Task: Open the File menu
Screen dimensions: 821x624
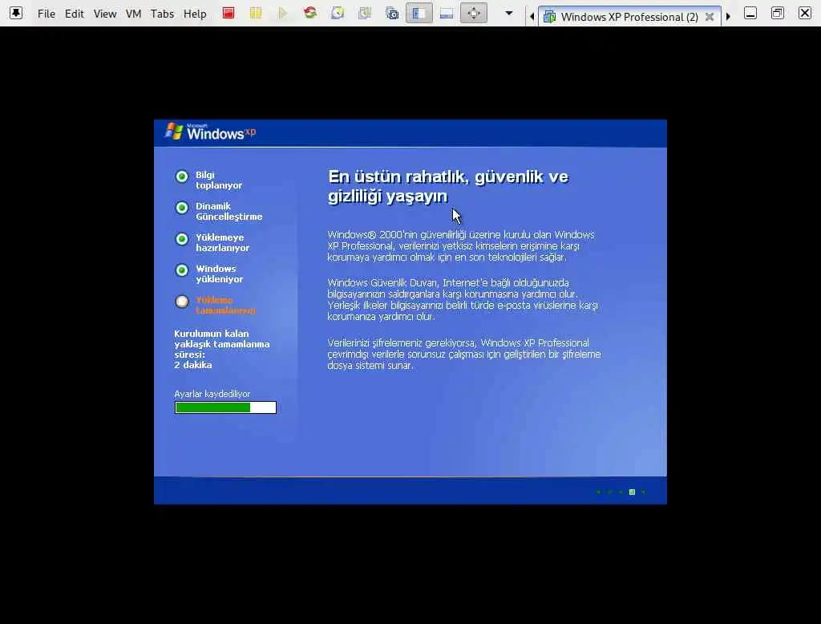Action: point(47,14)
